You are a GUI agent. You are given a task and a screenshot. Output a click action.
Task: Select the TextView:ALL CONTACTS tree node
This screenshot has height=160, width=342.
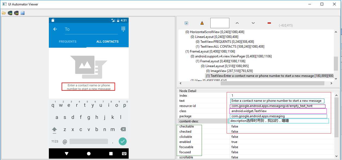coord(230,47)
